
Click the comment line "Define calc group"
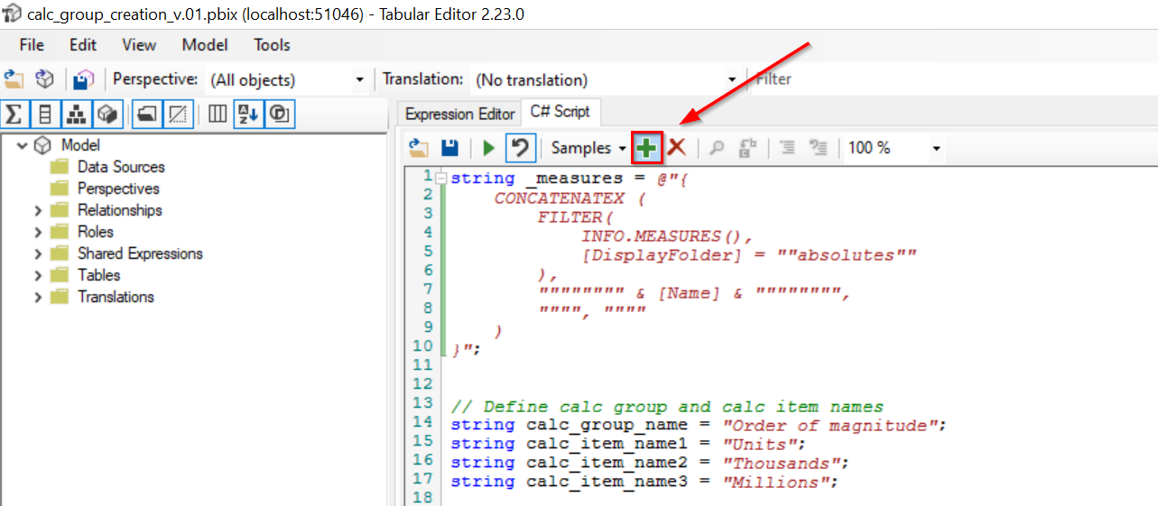[x=667, y=407]
